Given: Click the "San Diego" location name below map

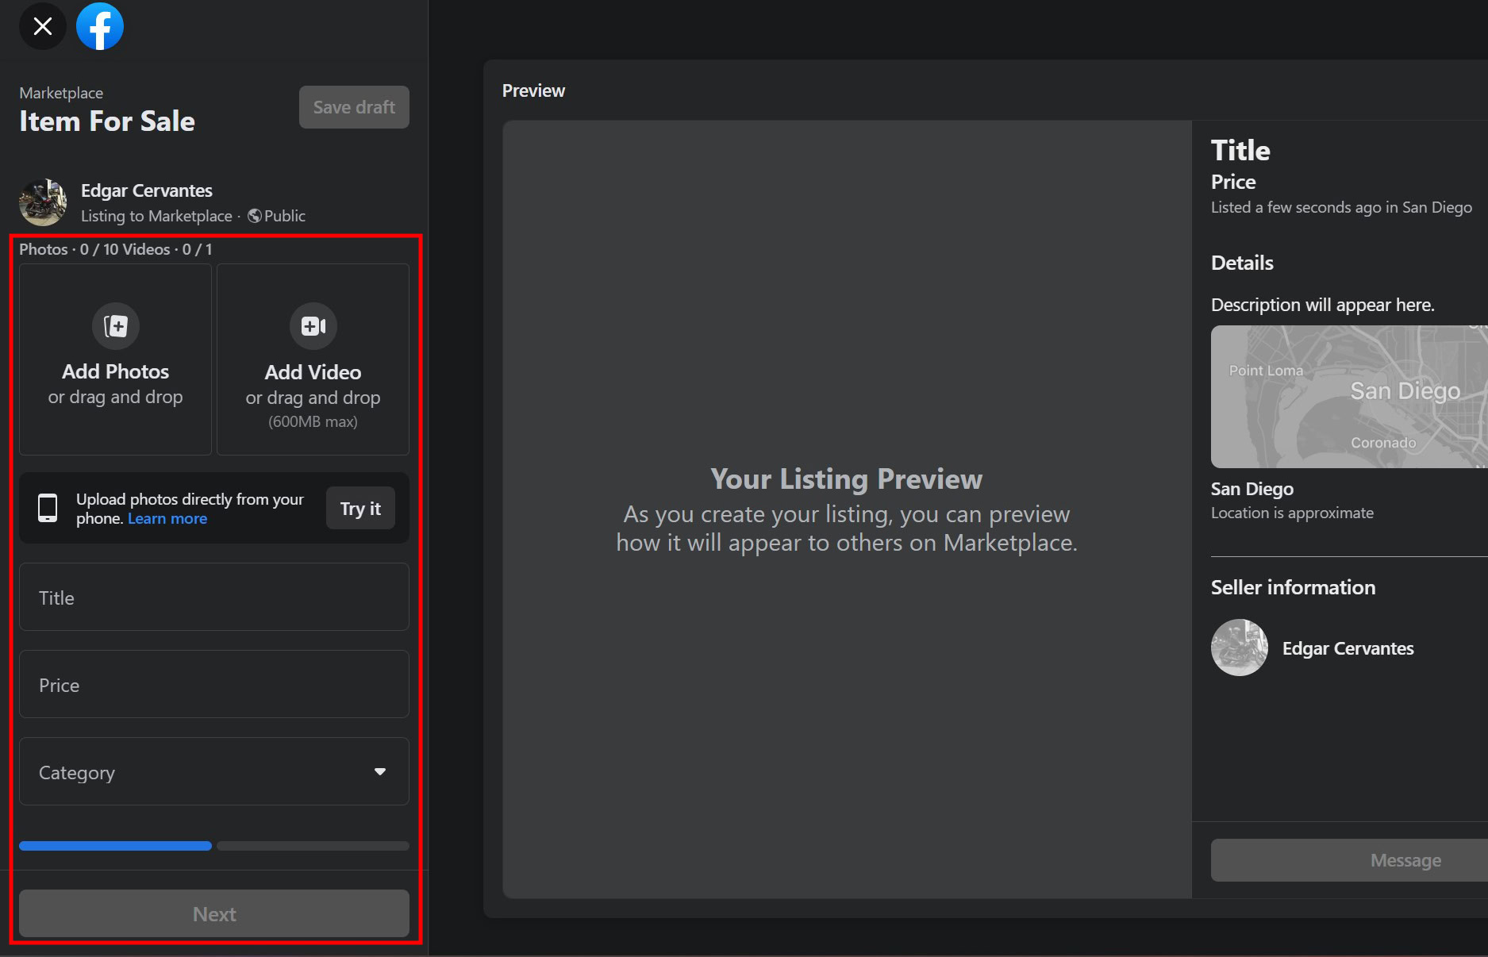Looking at the screenshot, I should click(x=1252, y=489).
